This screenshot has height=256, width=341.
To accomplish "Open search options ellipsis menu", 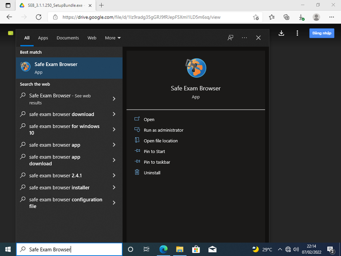I will click(244, 38).
